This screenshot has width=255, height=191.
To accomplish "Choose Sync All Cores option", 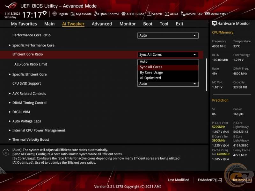I will click(x=168, y=67).
